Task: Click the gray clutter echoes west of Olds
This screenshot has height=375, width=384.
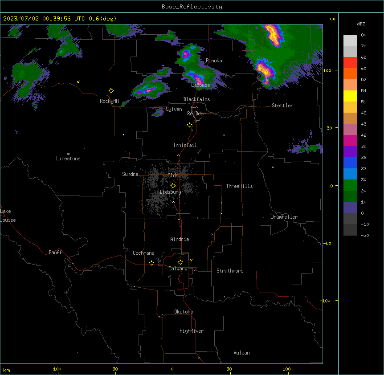Action: point(154,177)
